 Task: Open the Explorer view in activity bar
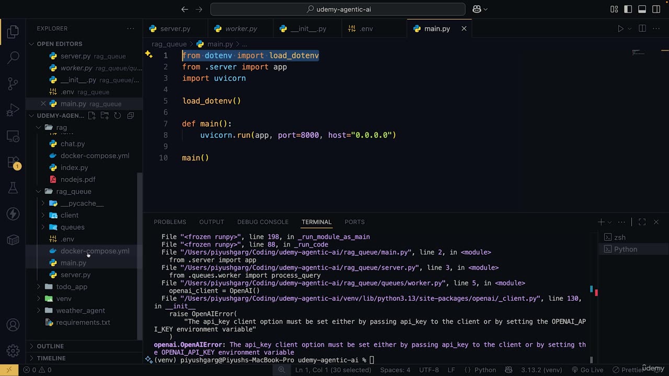(13, 32)
